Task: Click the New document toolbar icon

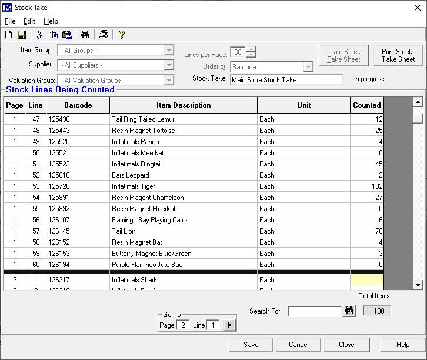Action: tap(9, 35)
